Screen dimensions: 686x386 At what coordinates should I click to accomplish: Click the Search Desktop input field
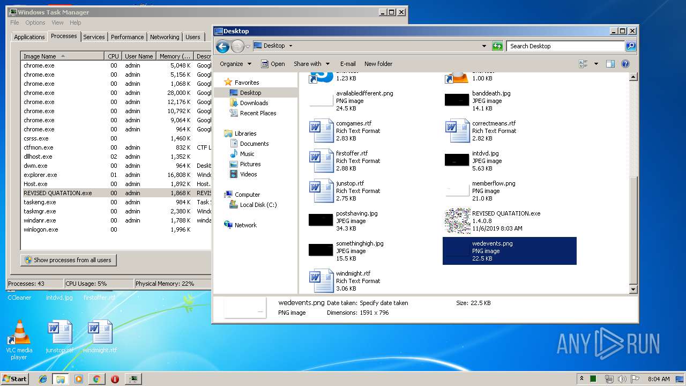565,46
